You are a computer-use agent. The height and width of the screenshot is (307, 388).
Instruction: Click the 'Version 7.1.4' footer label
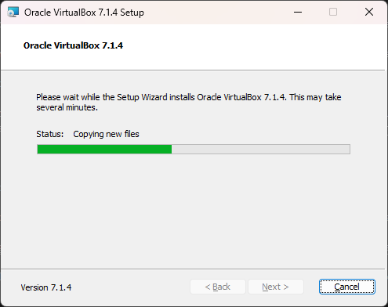tap(46, 287)
